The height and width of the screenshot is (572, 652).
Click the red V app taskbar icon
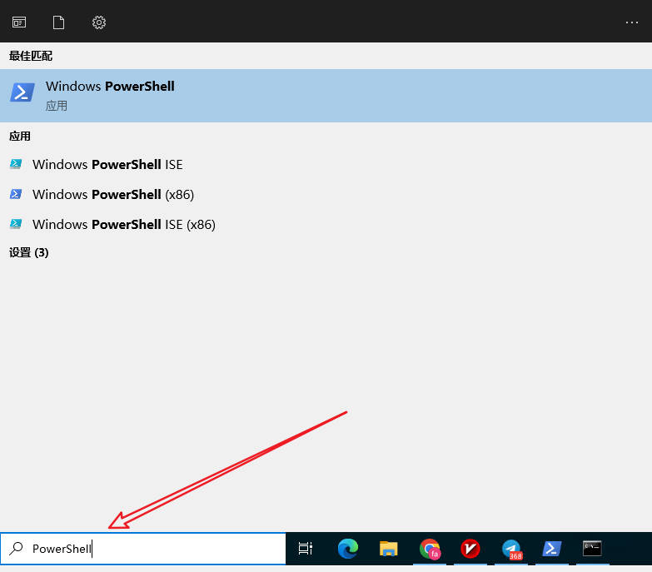[x=470, y=549]
